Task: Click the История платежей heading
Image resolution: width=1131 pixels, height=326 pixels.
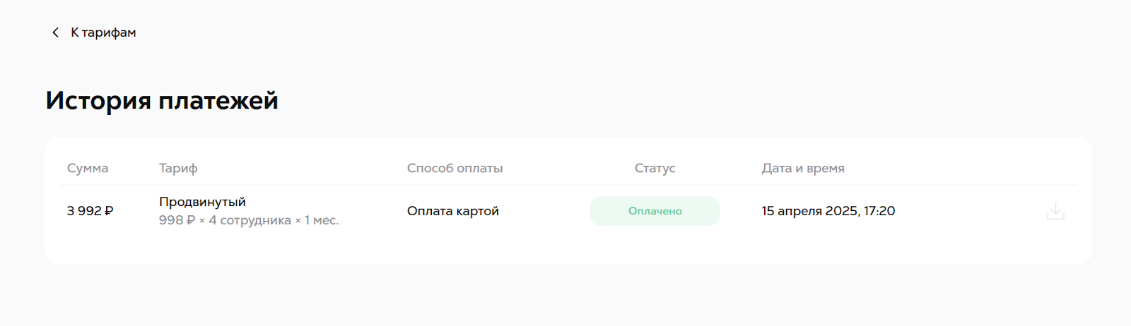Action: (x=162, y=100)
